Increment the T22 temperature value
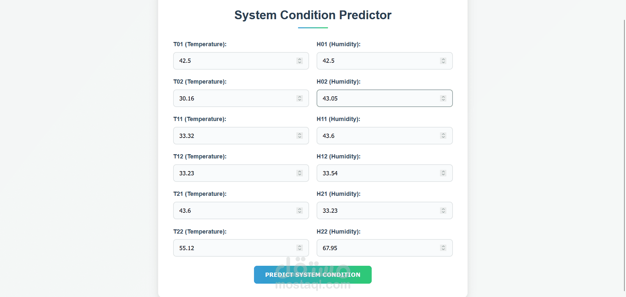The height and width of the screenshot is (297, 626). pyautogui.click(x=300, y=246)
